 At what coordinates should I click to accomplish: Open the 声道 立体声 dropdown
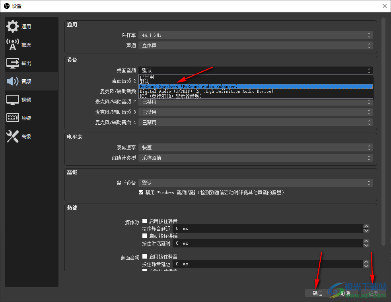[256, 45]
